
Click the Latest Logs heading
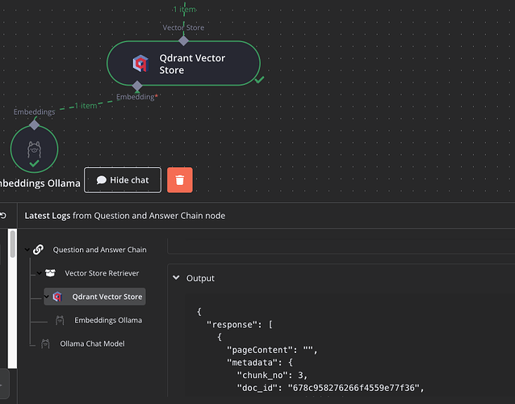pos(125,216)
